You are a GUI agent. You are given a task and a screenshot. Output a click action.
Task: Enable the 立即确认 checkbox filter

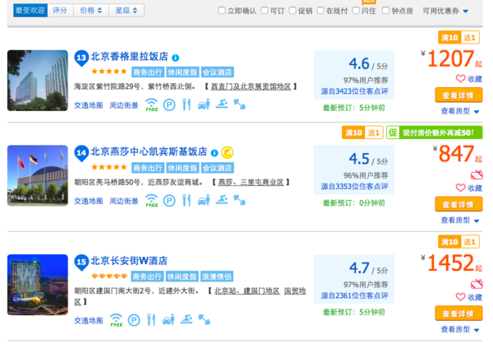pyautogui.click(x=223, y=12)
